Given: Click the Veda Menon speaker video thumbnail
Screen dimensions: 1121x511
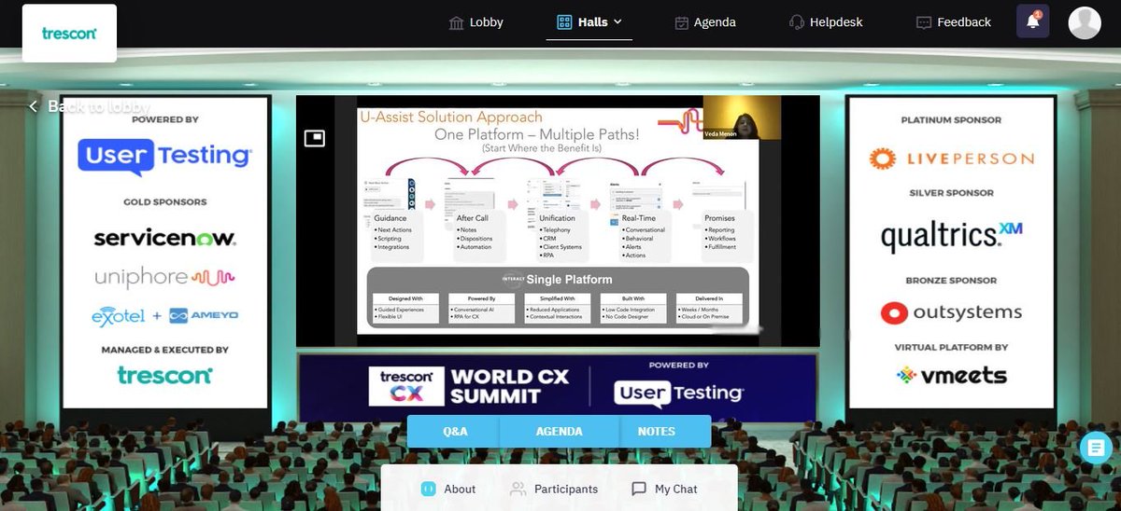Looking at the screenshot, I should point(742,118).
